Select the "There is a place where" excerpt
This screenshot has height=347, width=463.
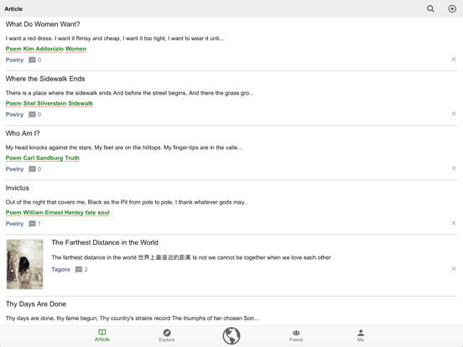[x=130, y=93]
